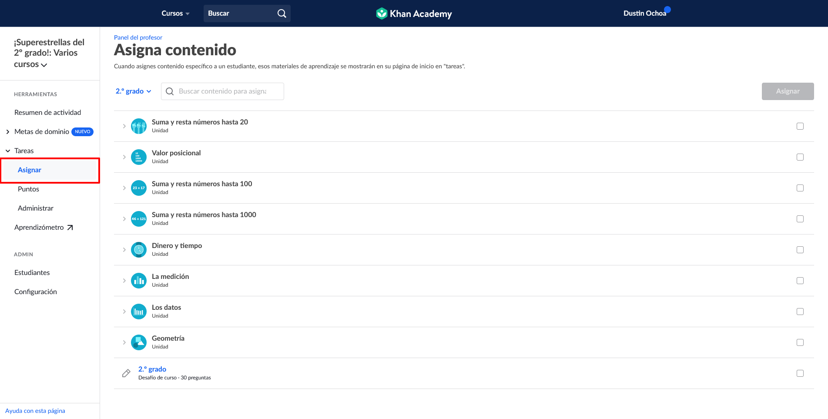Open the class switcher ¡Superestrellas del 2° grado!
828x419 pixels.
click(x=49, y=53)
